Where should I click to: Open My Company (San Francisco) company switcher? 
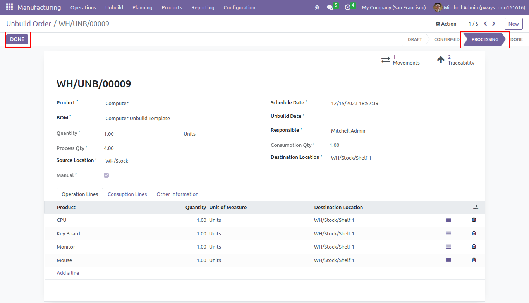coord(394,7)
